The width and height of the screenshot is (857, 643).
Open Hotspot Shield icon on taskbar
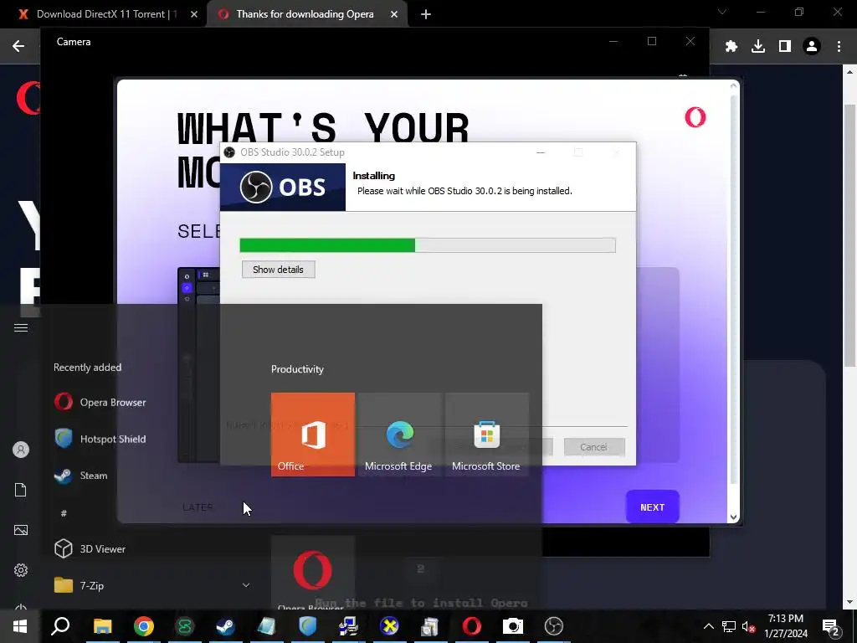click(308, 626)
